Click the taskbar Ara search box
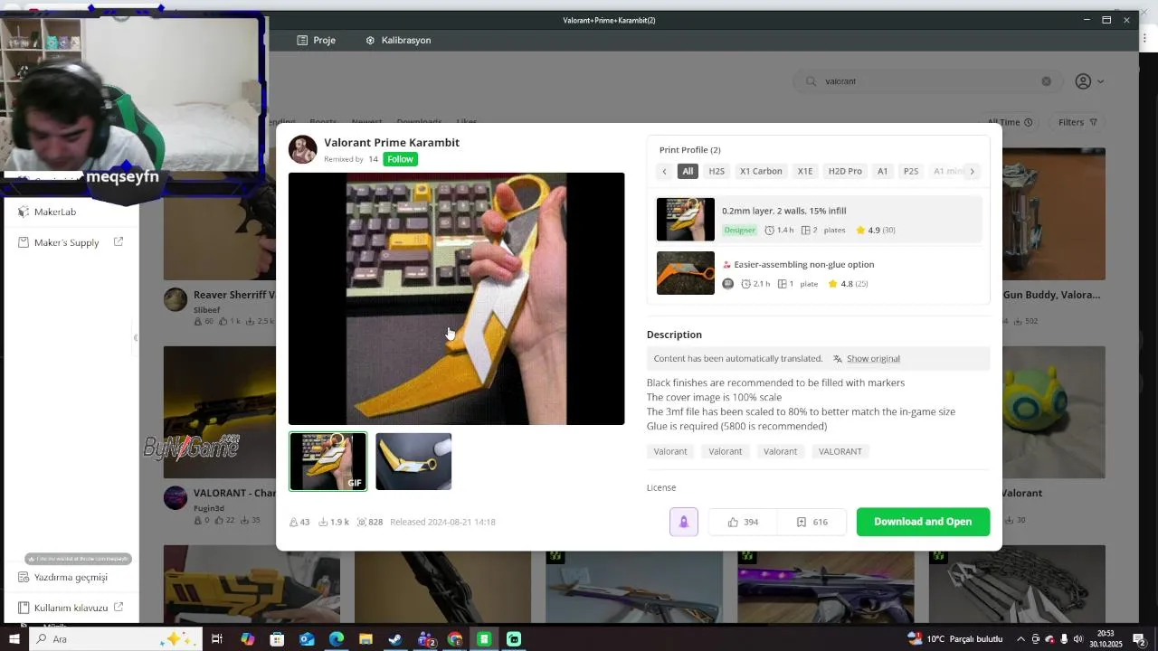The height and width of the screenshot is (651, 1158). point(115,639)
